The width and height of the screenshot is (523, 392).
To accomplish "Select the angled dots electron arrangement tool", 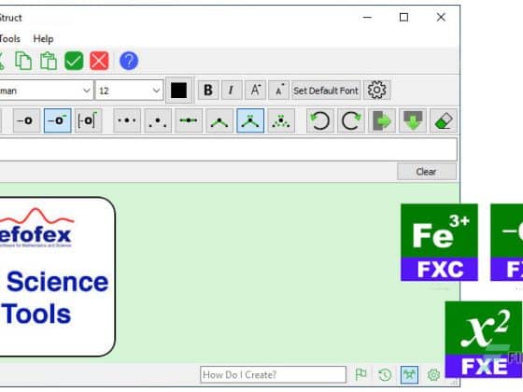I will [x=158, y=120].
